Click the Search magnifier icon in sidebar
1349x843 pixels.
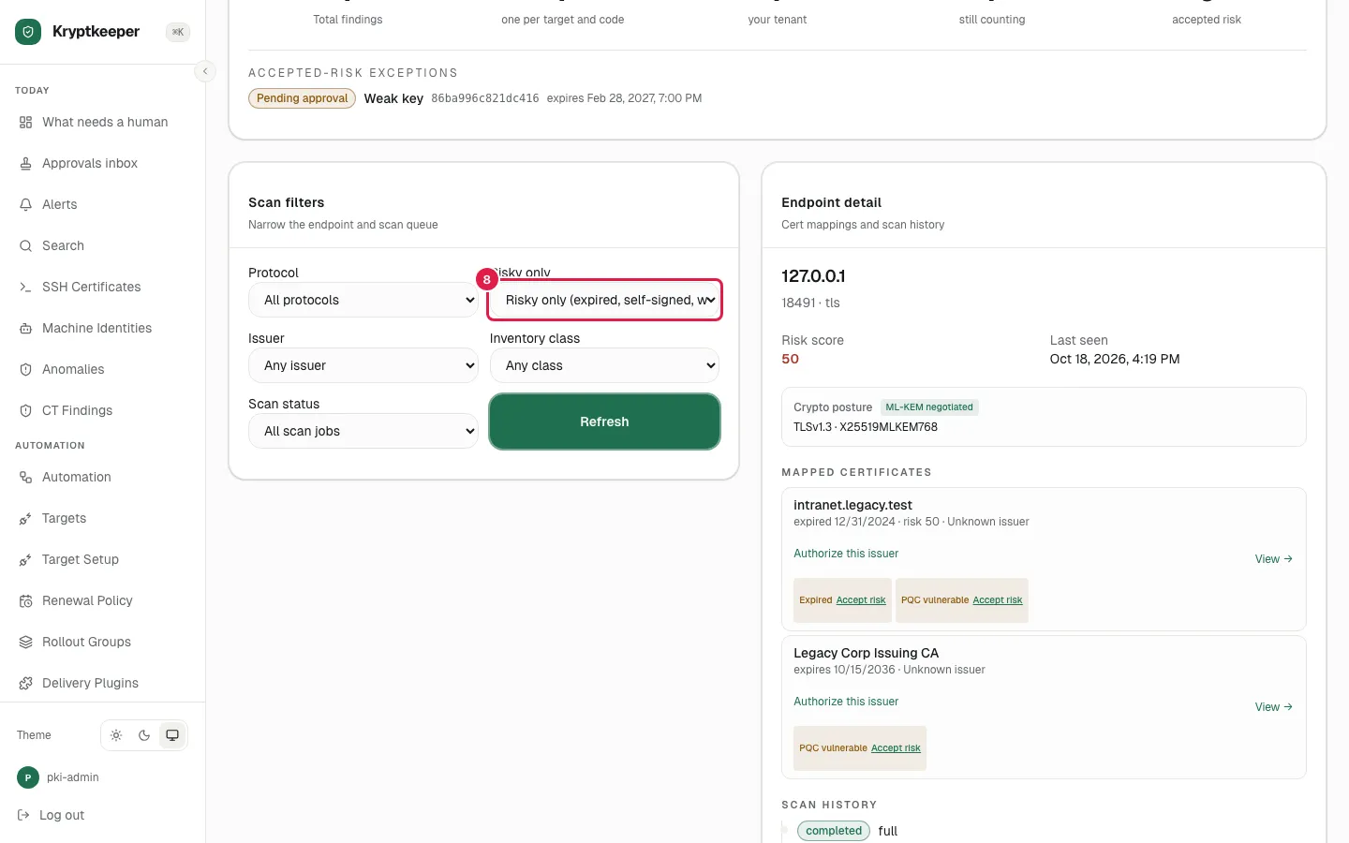[x=25, y=245]
